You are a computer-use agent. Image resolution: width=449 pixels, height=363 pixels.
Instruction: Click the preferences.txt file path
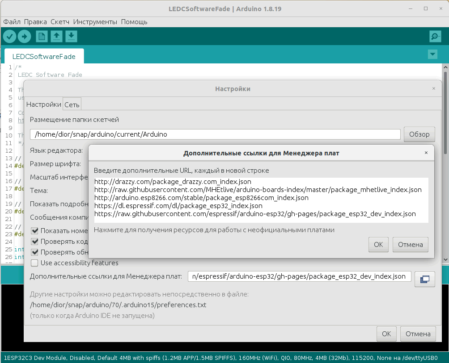[x=118, y=305]
